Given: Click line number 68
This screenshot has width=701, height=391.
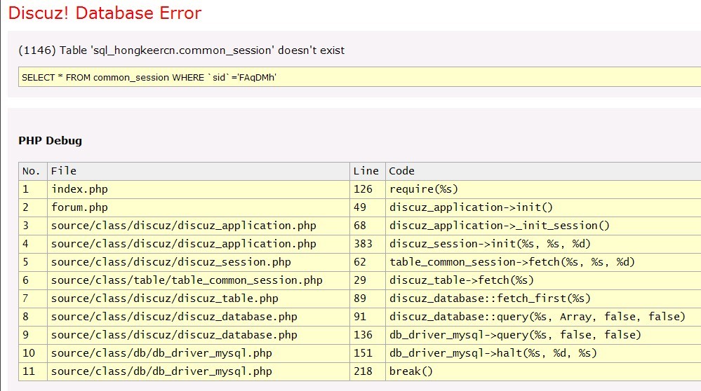Looking at the screenshot, I should click(x=367, y=226).
